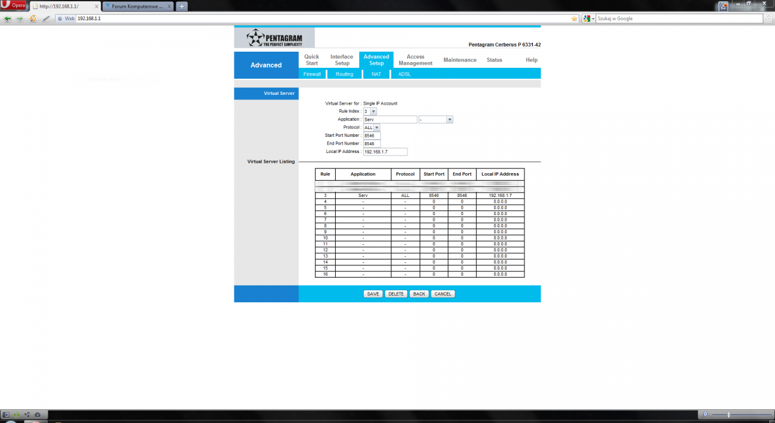
Task: Click the browser forward arrow
Action: (x=19, y=19)
